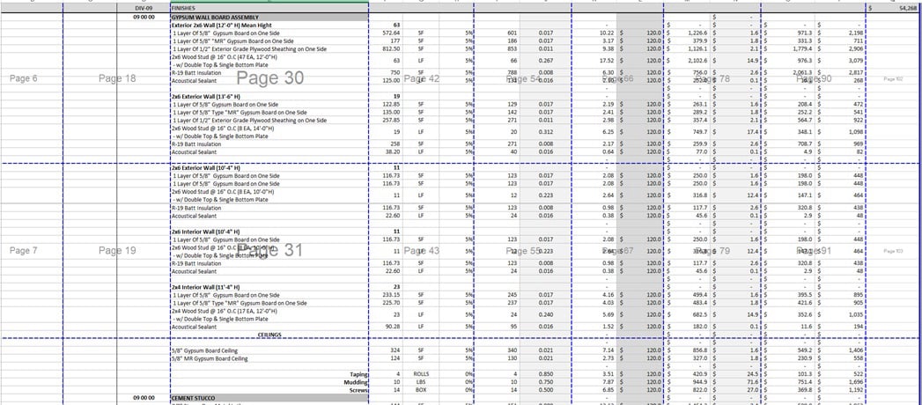This screenshot has width=922, height=405.
Task: Select the FINISHES header cell
Action: (269, 10)
